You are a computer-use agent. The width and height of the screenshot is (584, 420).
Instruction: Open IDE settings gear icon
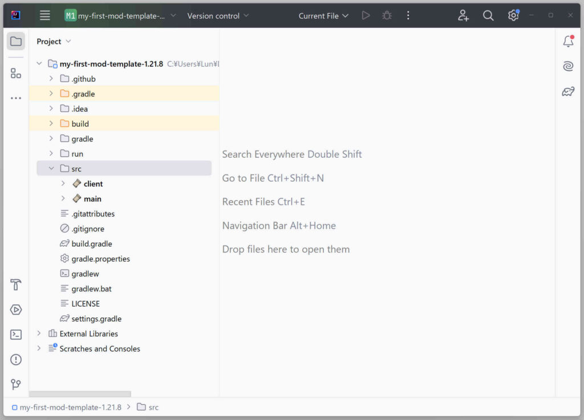click(x=513, y=15)
